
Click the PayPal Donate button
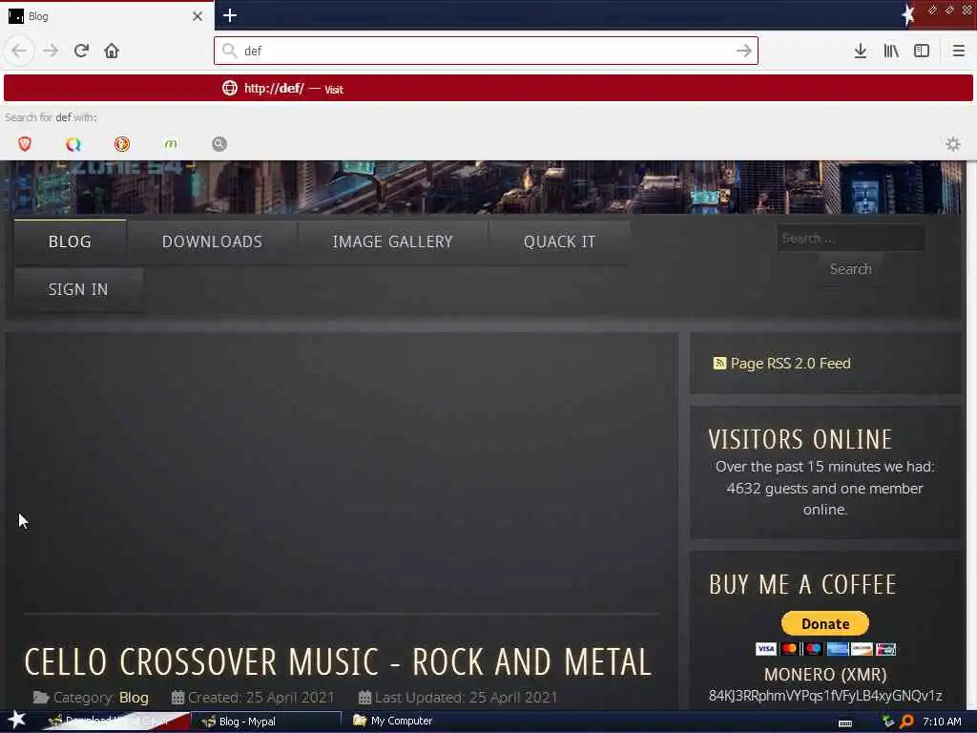(825, 623)
